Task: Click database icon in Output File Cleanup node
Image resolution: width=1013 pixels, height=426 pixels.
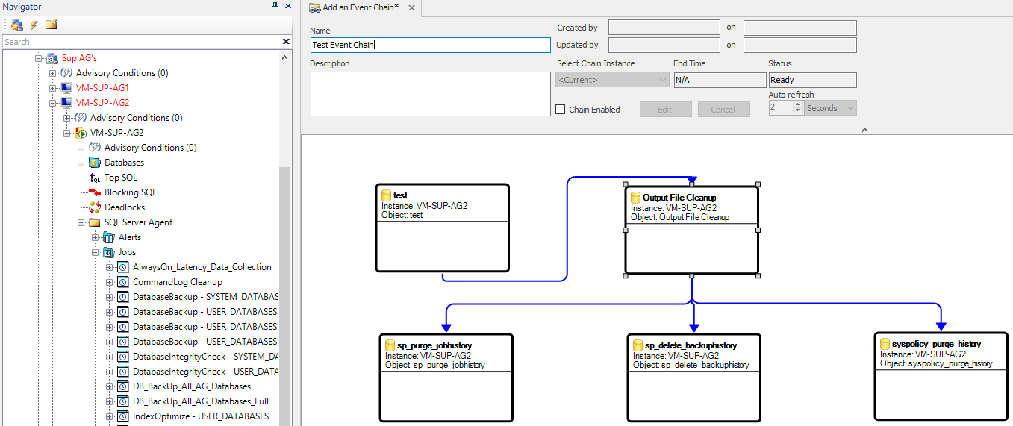Action: [x=636, y=198]
